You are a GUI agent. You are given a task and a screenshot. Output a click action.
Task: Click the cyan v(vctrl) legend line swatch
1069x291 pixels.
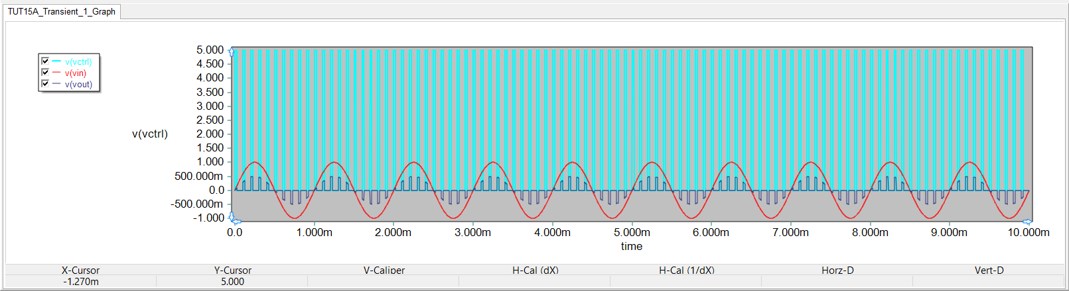click(56, 61)
